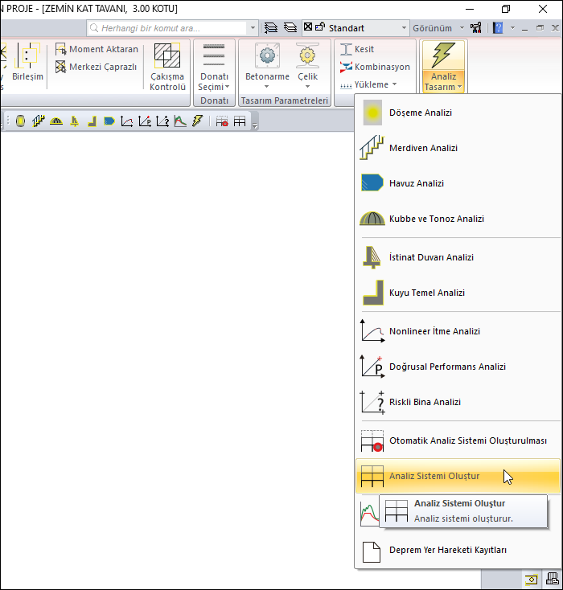
Task: Select Merdiven Analizi menu item
Action: pos(458,148)
